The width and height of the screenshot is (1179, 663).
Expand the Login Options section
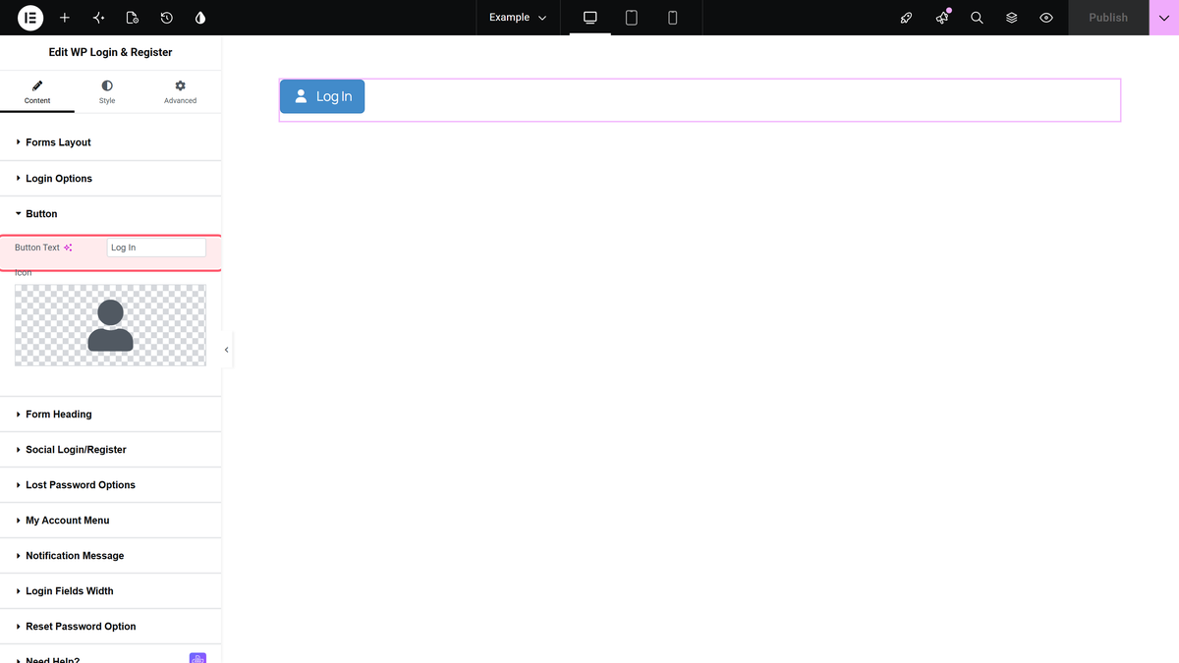[110, 179]
